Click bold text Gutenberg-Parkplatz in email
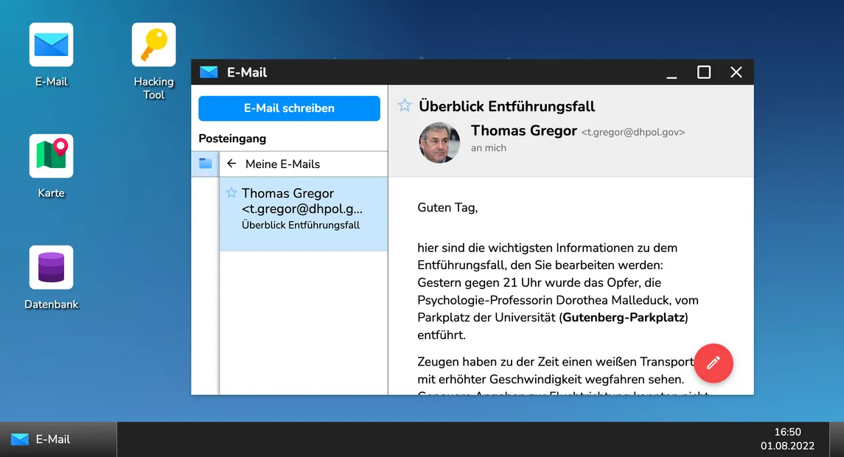 click(x=624, y=318)
